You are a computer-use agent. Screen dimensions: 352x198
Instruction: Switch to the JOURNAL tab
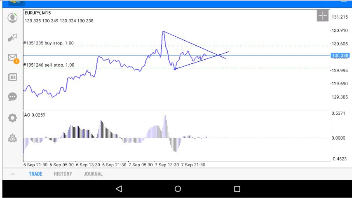click(x=93, y=174)
